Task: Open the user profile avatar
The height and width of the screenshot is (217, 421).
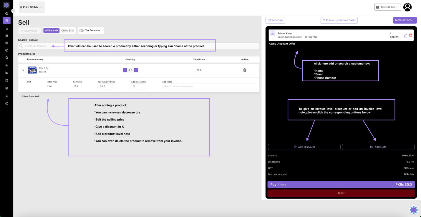Action: click(x=407, y=7)
